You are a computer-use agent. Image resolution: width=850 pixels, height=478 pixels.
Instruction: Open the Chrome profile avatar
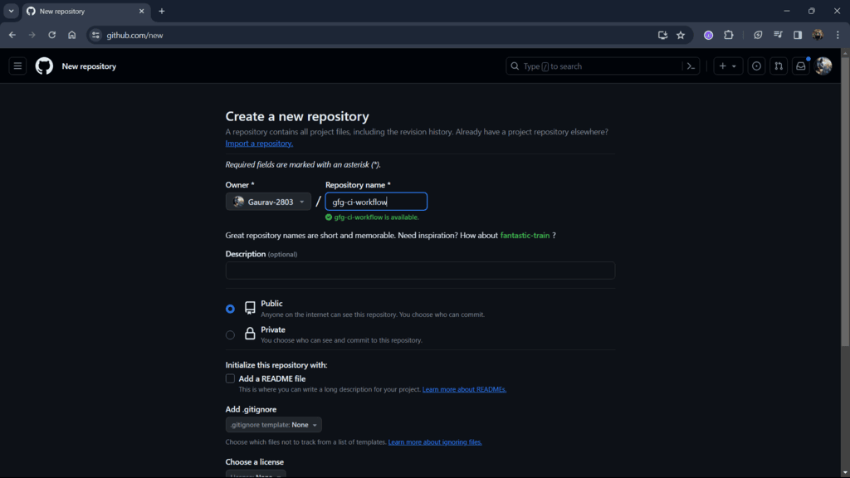pos(818,35)
